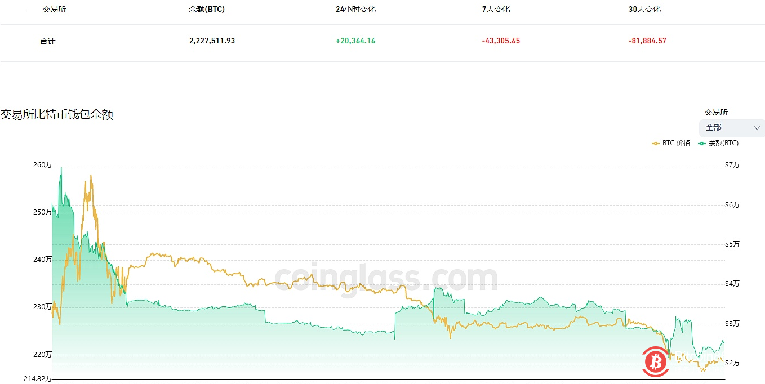Hide the BTC price line via its legend
This screenshot has height=384, width=765.
pos(671,143)
